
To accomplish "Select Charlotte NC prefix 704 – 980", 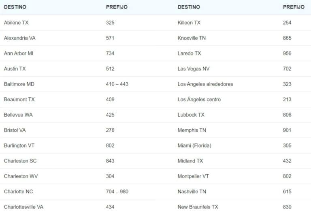I will 117,192.
